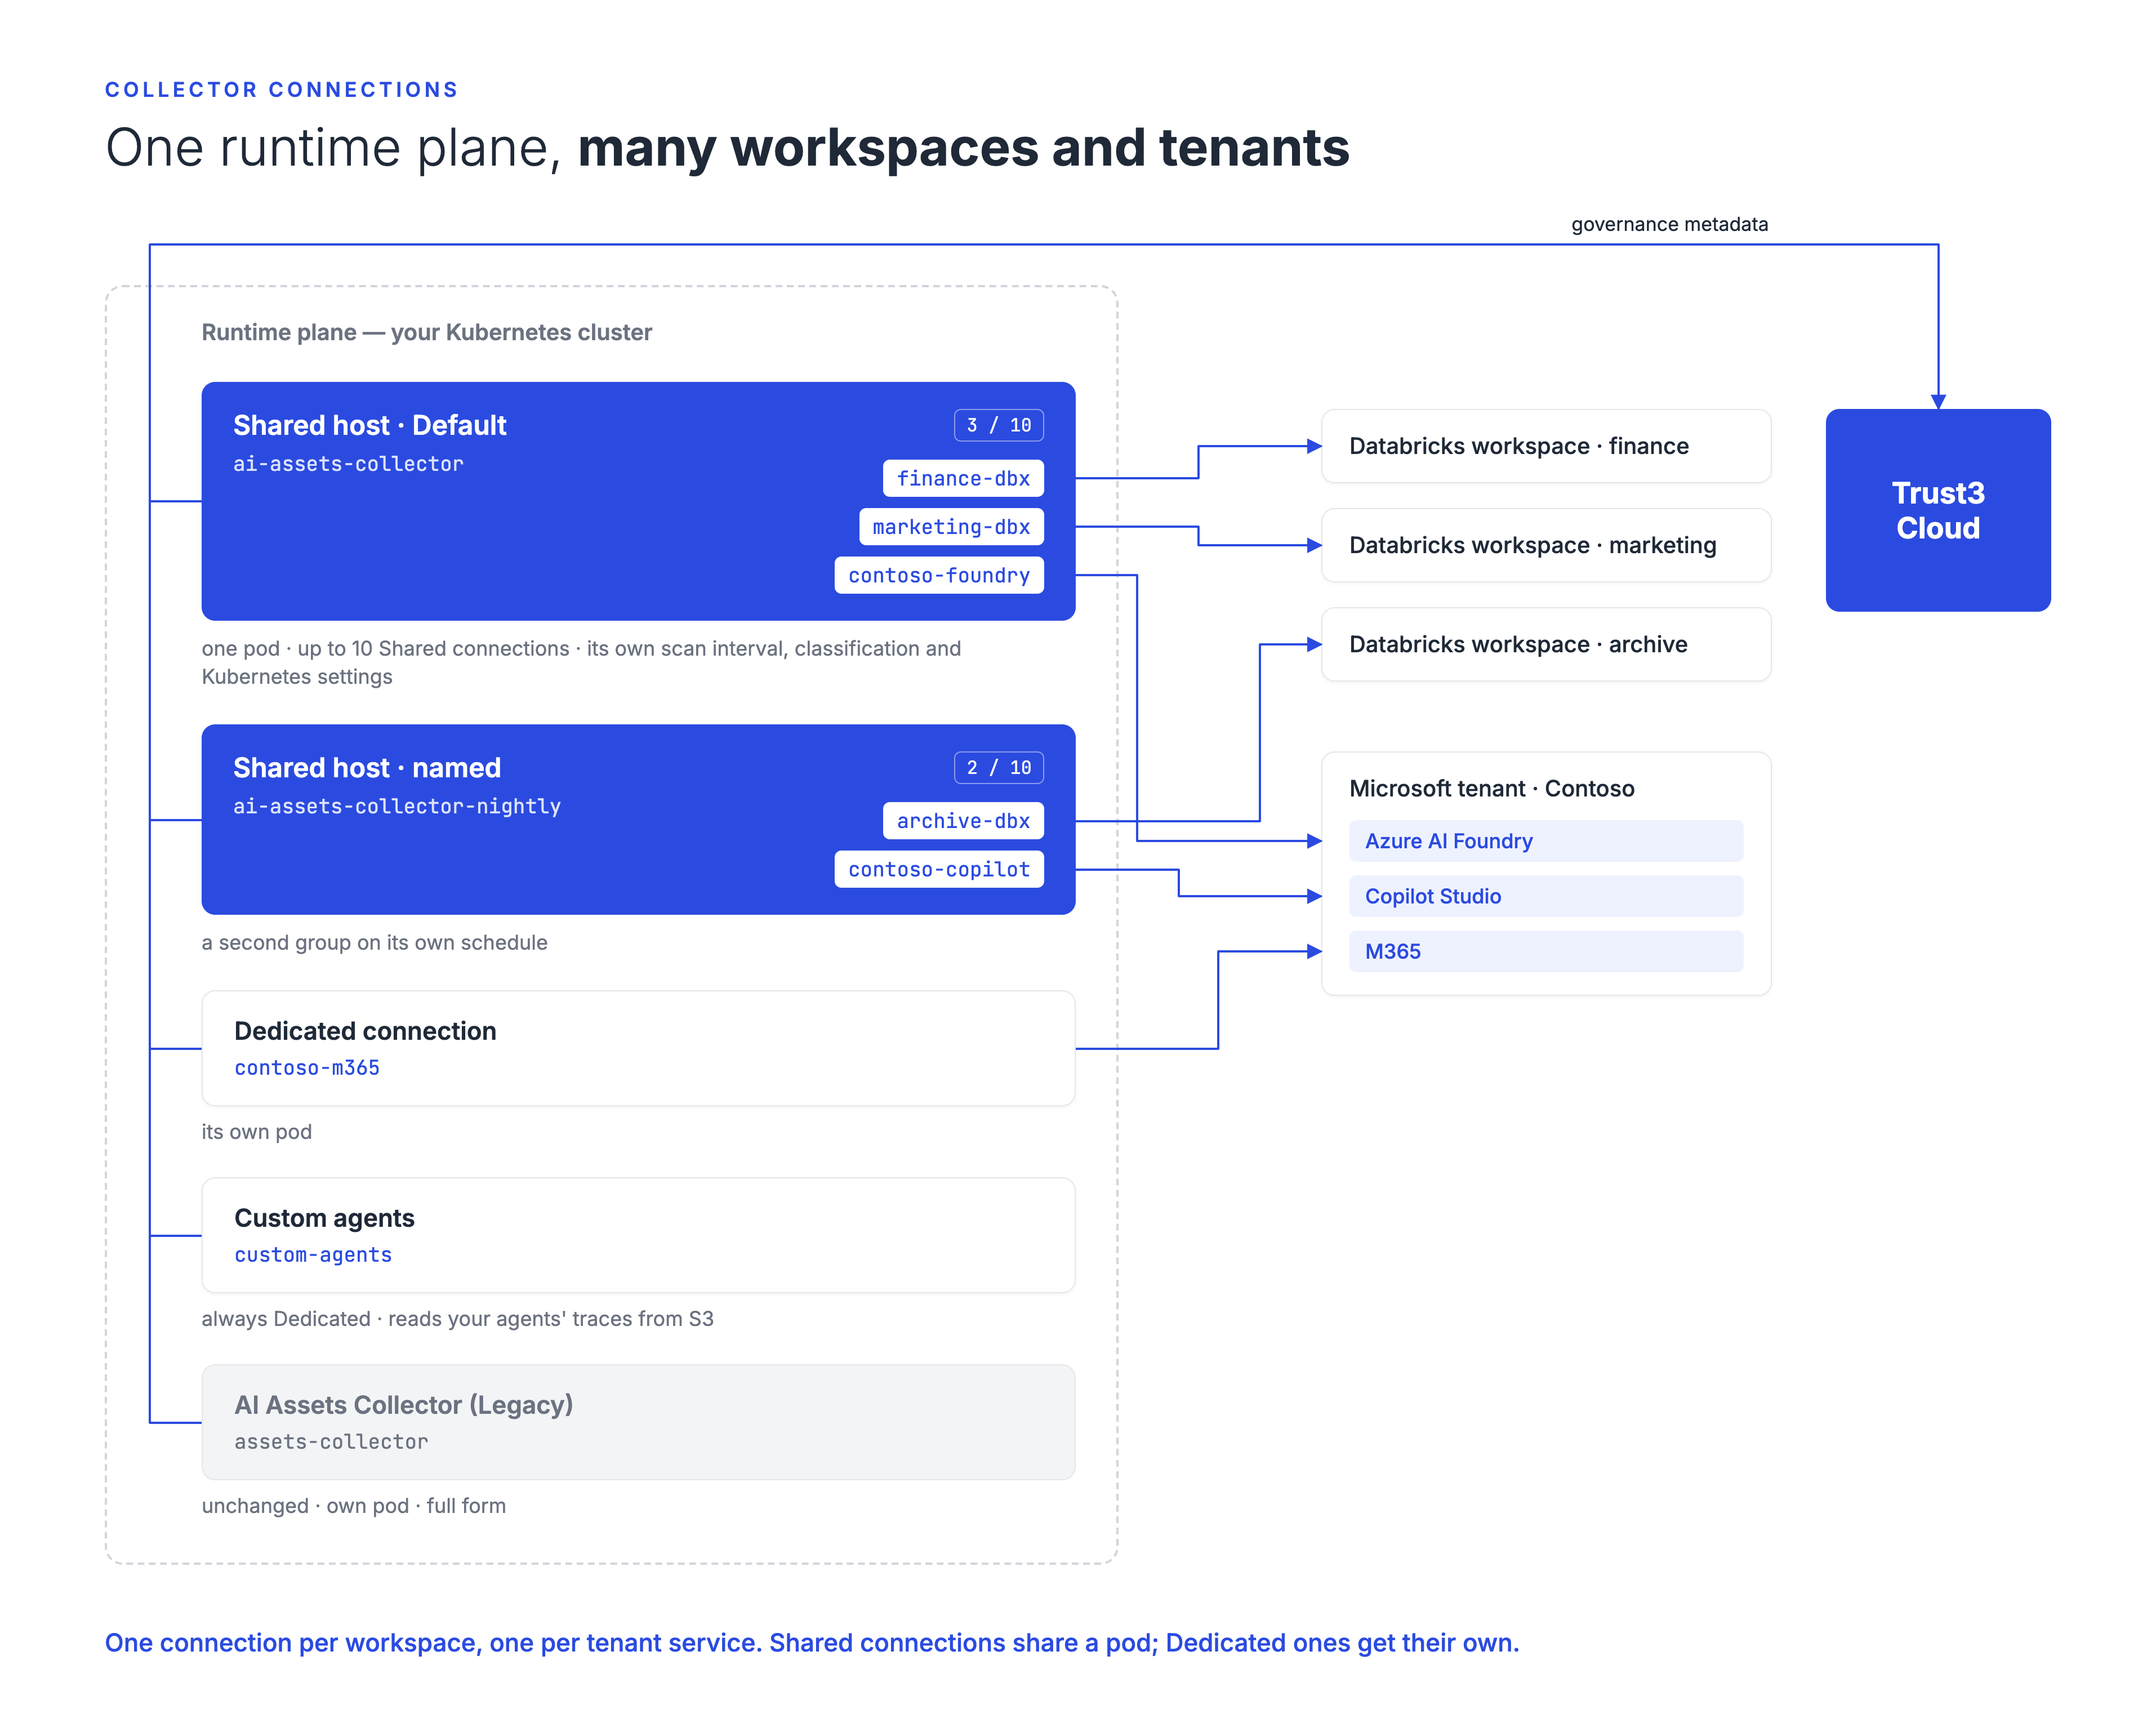Click the blue footer summary sentence
The height and width of the screenshot is (1727, 2156).
coord(811,1643)
